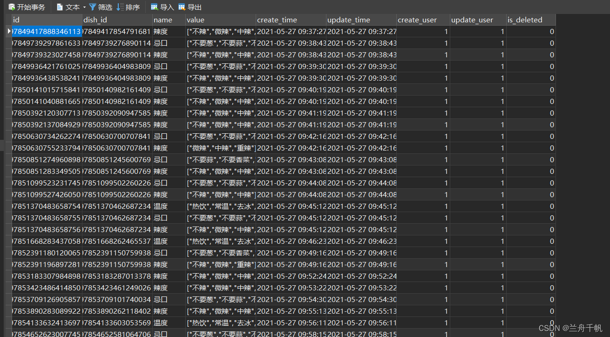Select the create_time column header
This screenshot has height=337, width=610.
[291, 20]
